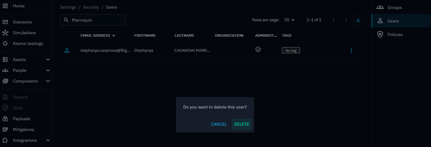The image size is (431, 147).
Task: Expand the People section chevron
Action: [48, 71]
